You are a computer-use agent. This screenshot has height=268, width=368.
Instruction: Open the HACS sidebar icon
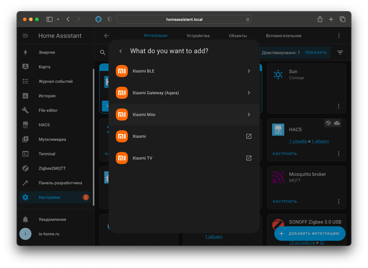click(x=25, y=125)
